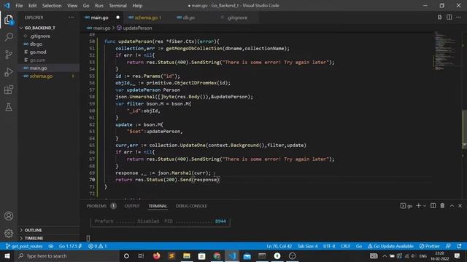Open editor More Actions ellipsis

point(459,17)
